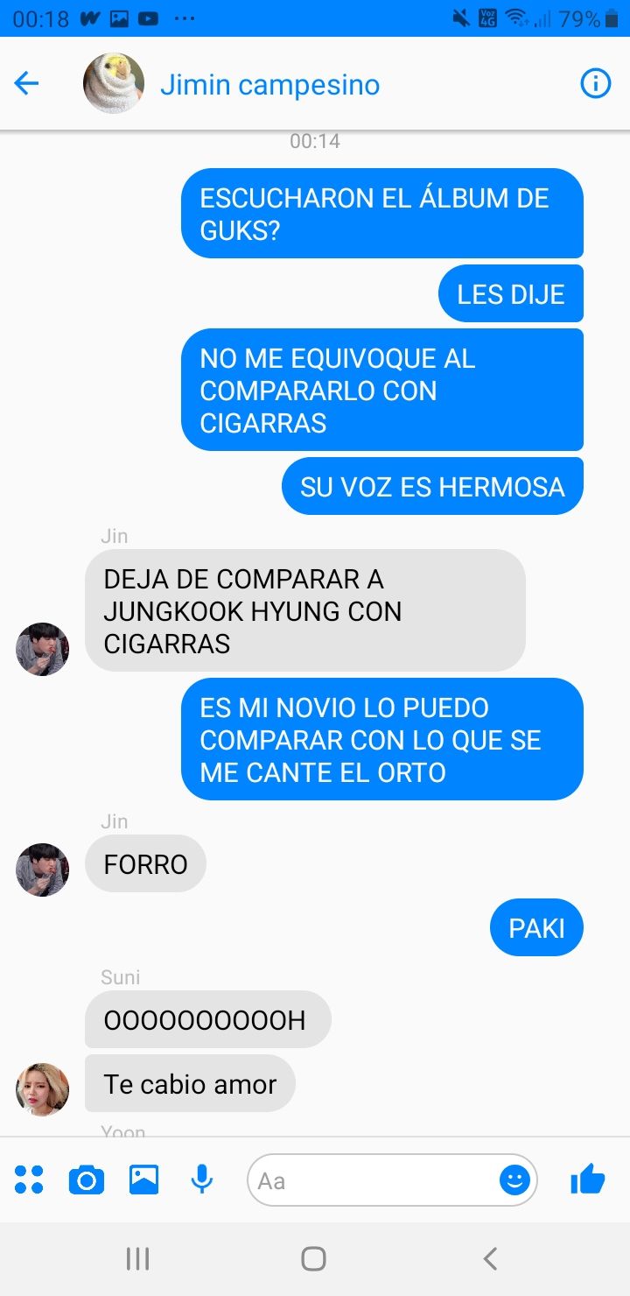This screenshot has height=1296, width=630.
Task: Open the camera icon in the message bar
Action: 86,1180
